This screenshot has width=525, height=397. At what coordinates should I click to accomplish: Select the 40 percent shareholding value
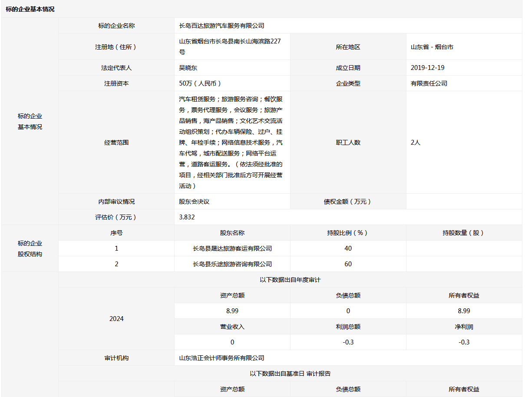click(348, 248)
